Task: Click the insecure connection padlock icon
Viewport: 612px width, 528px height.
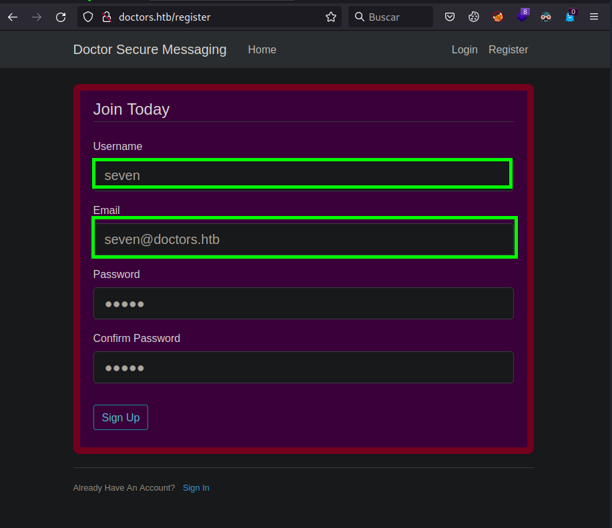Action: [x=105, y=17]
